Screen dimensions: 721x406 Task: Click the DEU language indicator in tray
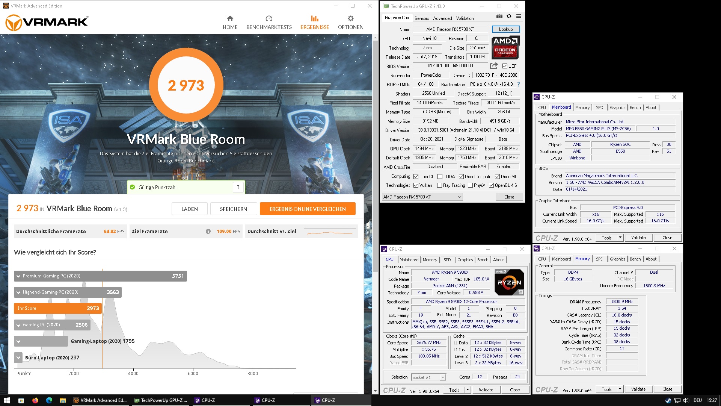(697, 400)
